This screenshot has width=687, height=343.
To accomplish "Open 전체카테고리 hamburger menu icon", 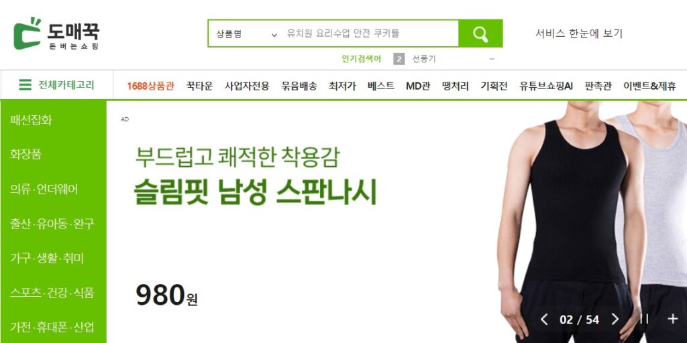I will pos(25,85).
